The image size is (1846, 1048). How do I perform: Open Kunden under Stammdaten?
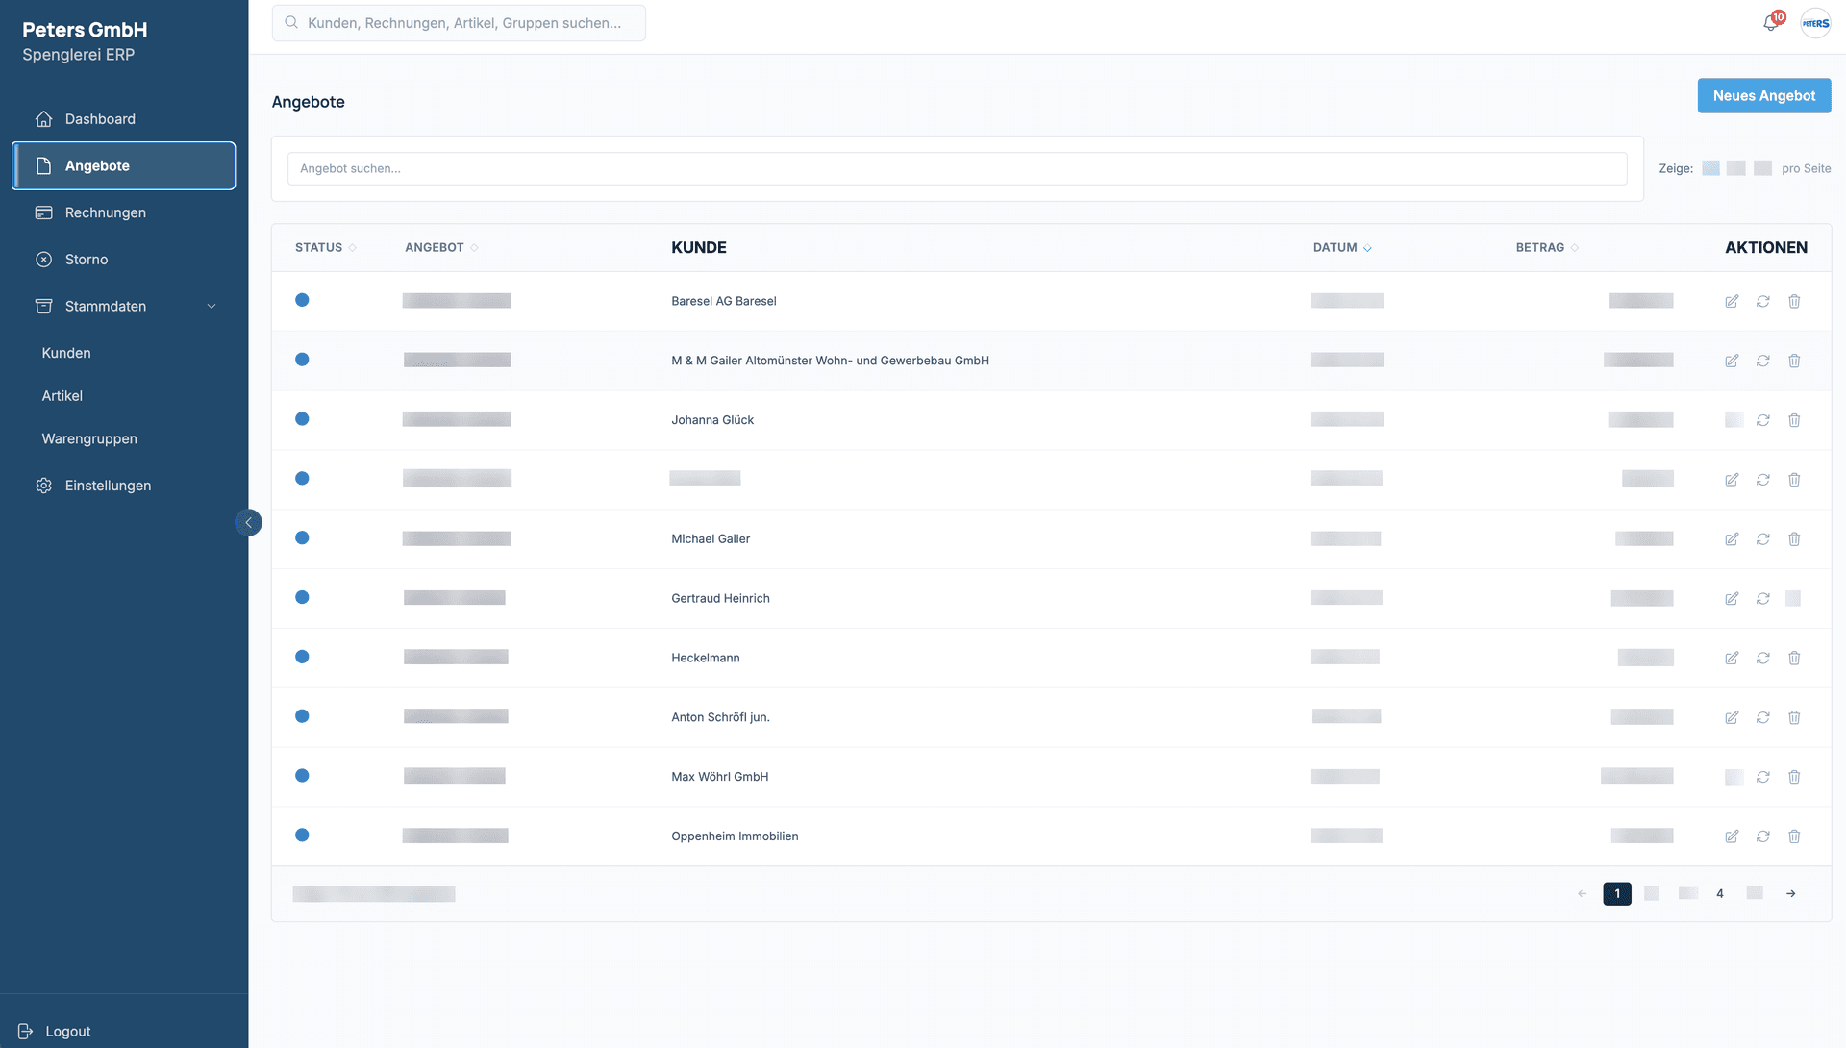pos(66,353)
